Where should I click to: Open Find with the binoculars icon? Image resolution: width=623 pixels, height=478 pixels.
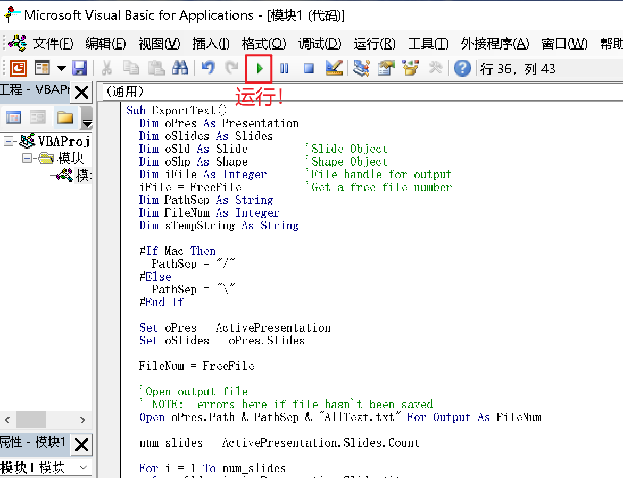180,68
